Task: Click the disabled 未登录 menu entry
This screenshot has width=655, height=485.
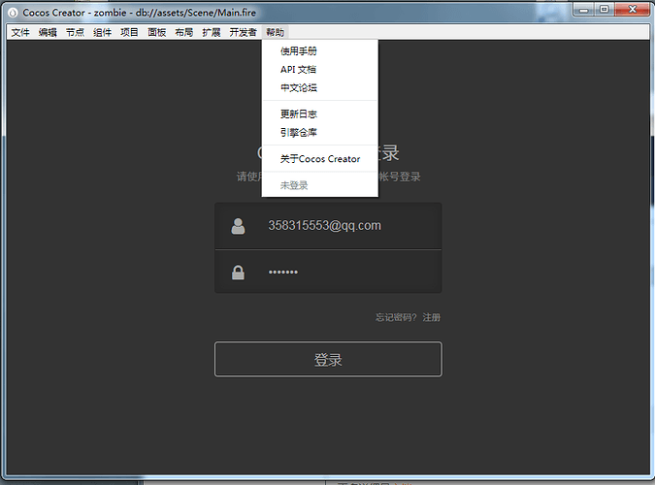Action: (319, 185)
